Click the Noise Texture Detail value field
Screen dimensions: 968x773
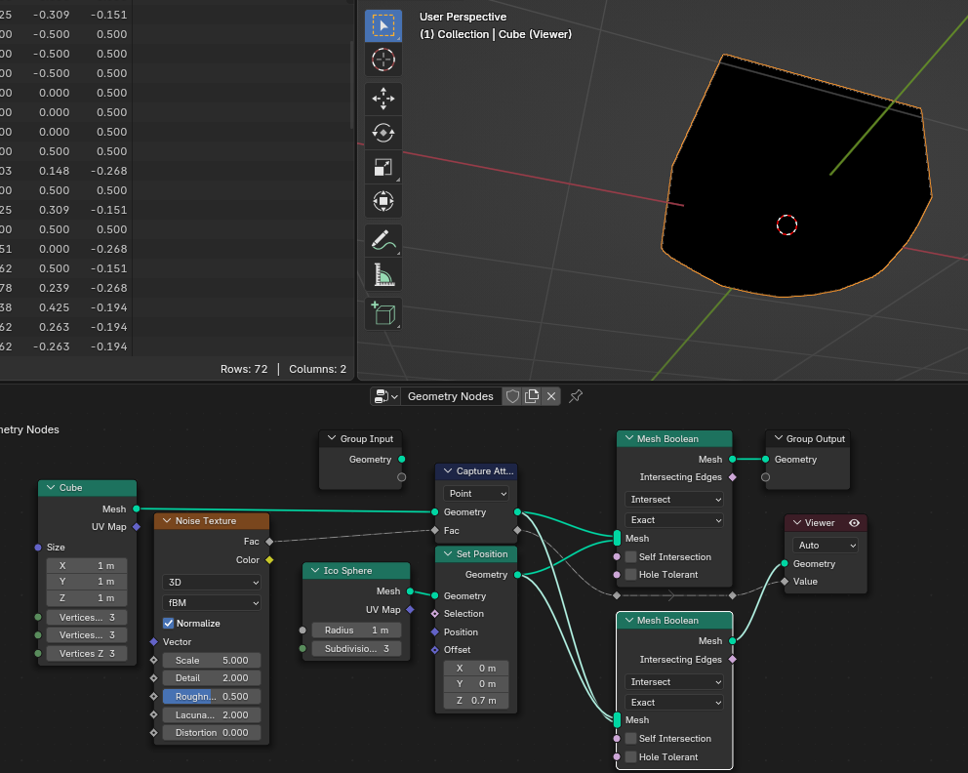coord(212,678)
